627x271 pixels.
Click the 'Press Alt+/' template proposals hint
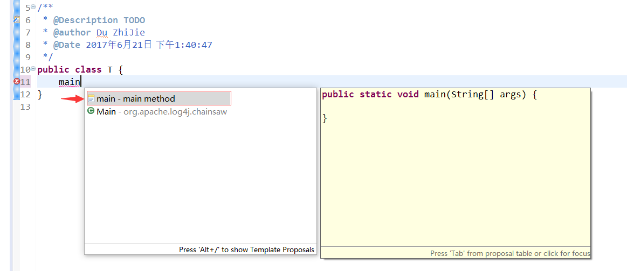coord(247,250)
